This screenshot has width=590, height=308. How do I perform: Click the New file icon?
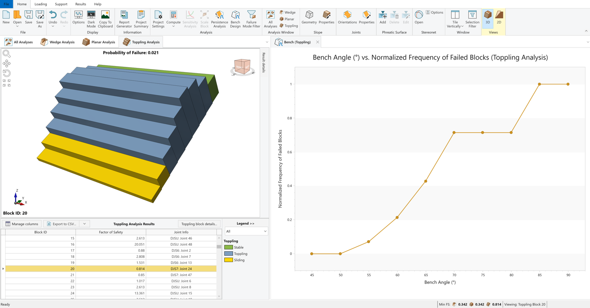tap(6, 18)
